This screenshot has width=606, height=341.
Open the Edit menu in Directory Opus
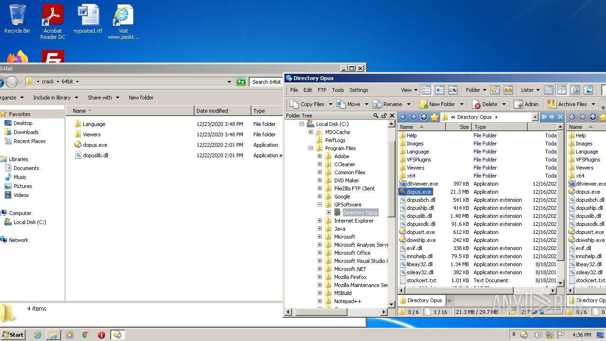(x=308, y=90)
